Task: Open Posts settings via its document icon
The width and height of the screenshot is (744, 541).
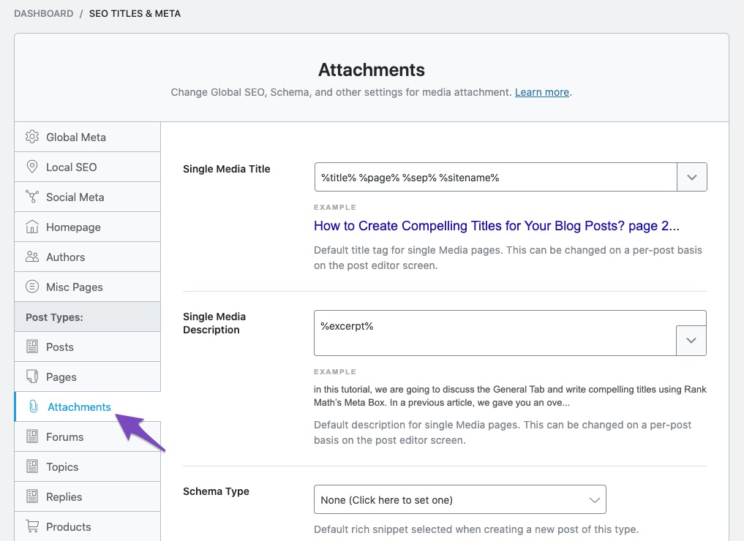Action: (x=31, y=347)
